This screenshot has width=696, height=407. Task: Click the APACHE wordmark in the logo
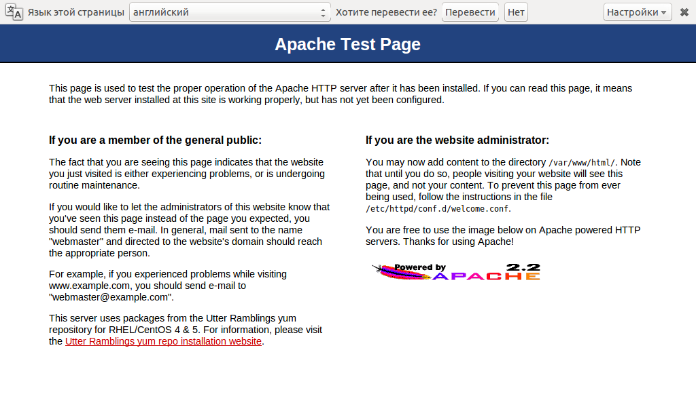pos(485,275)
